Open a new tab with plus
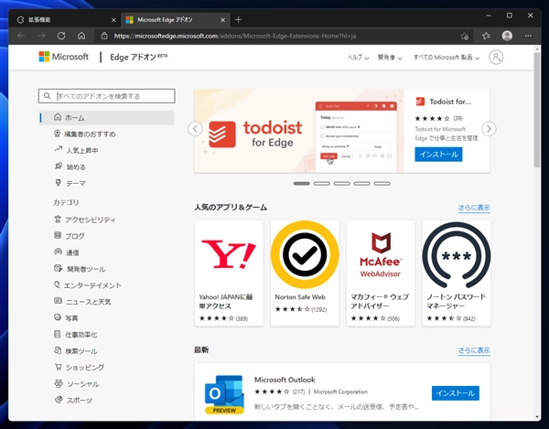Image resolution: width=549 pixels, height=429 pixels. pyautogui.click(x=239, y=19)
